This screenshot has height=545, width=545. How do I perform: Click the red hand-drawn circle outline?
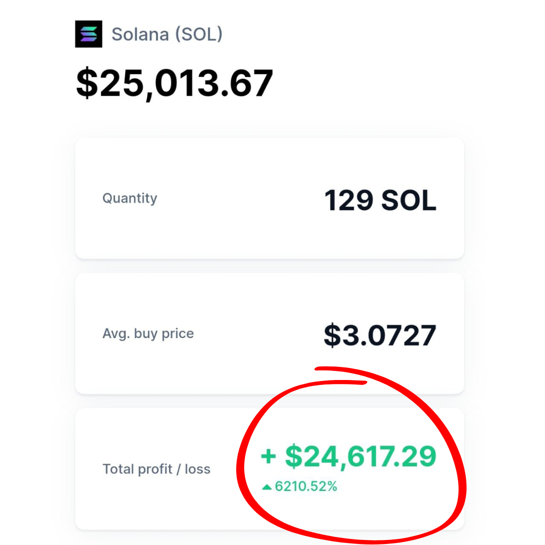coord(457,484)
